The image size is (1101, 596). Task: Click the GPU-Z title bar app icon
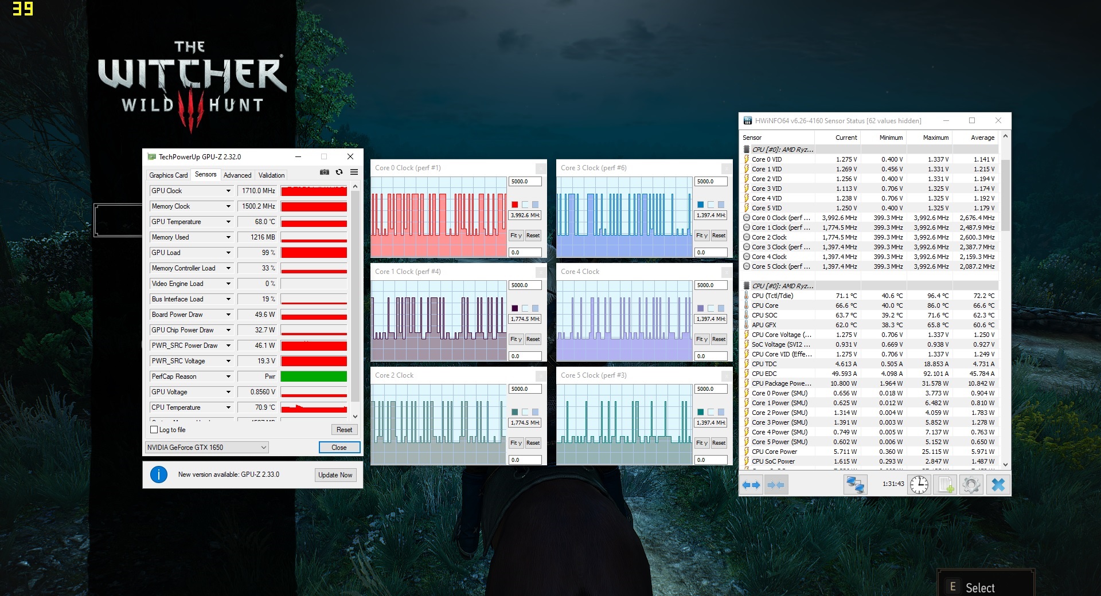point(152,156)
